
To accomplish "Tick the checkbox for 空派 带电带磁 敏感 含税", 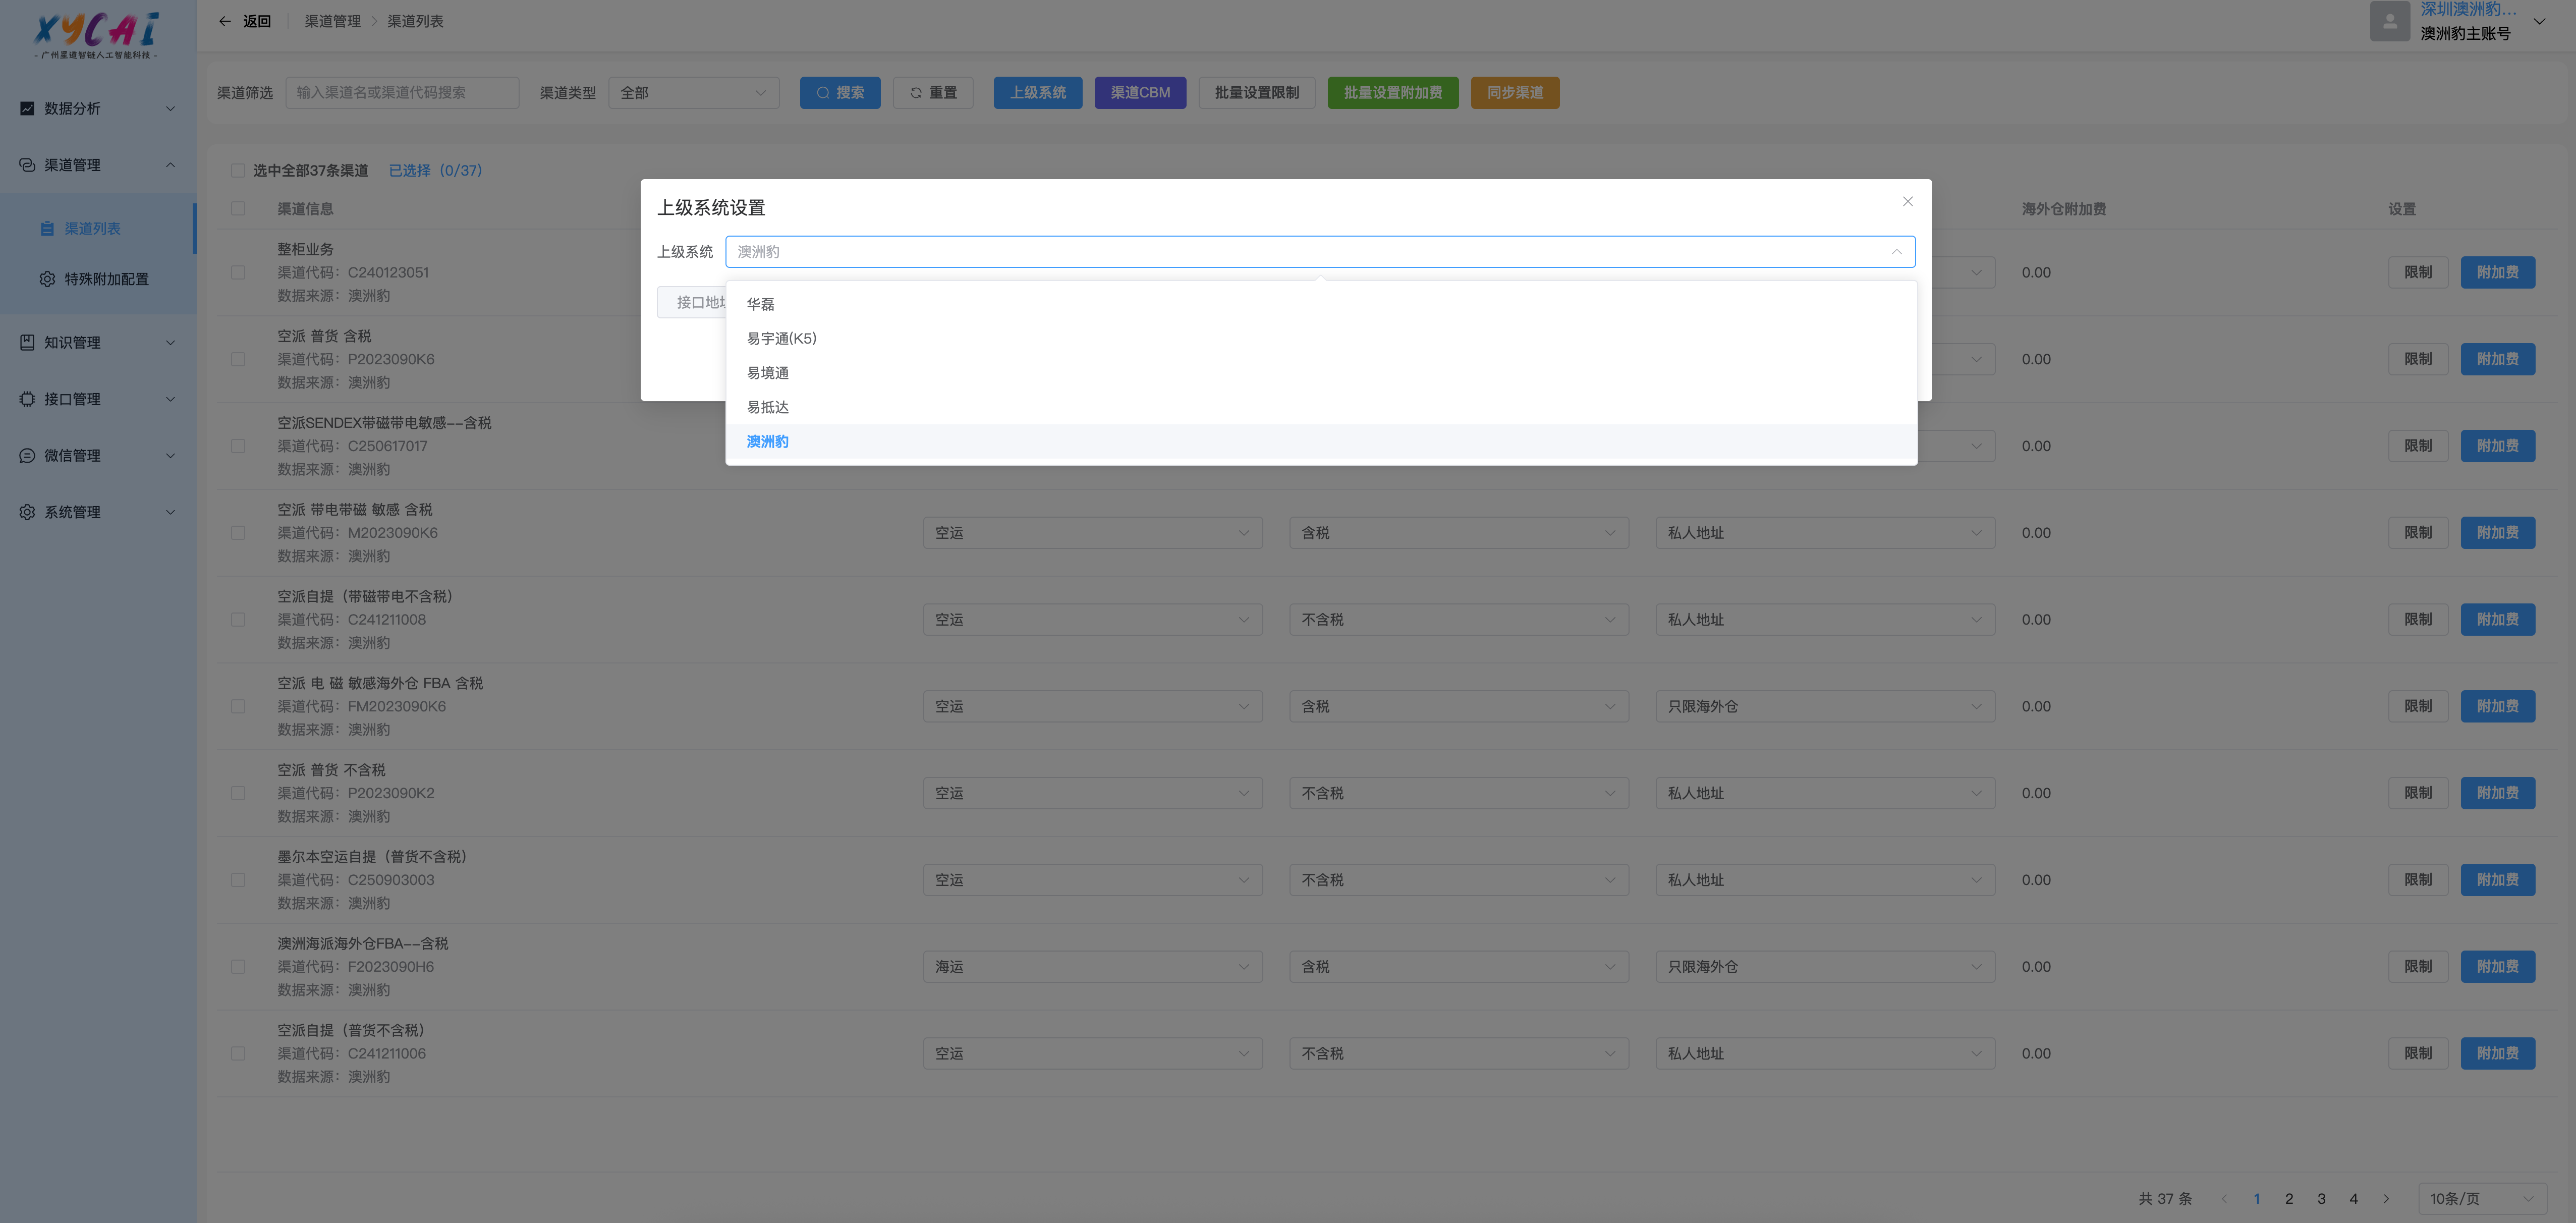I will (x=238, y=533).
